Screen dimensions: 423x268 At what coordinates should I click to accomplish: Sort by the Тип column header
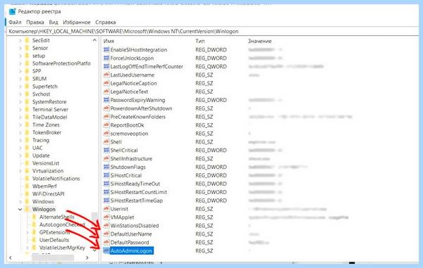pos(200,42)
